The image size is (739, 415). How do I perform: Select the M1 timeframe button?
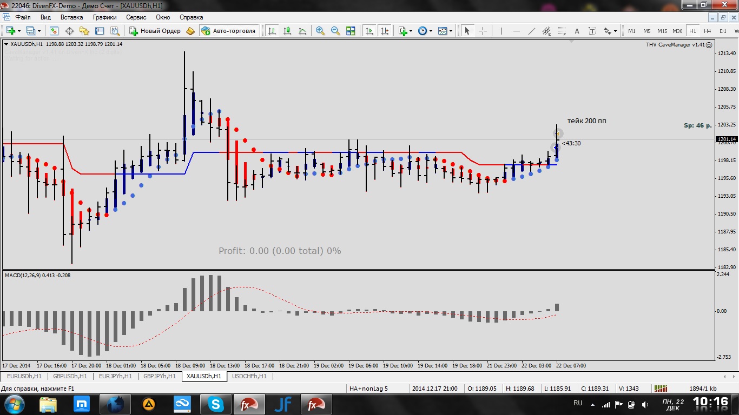[632, 31]
